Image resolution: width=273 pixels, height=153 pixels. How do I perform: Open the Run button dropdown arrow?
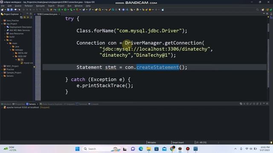click(x=68, y=10)
